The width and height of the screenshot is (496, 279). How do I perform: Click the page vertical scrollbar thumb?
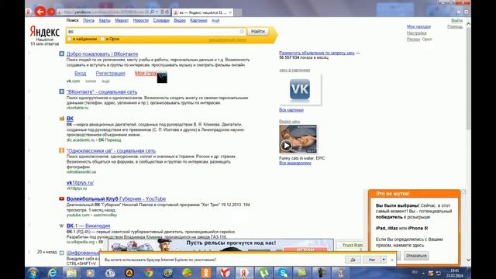(468, 78)
